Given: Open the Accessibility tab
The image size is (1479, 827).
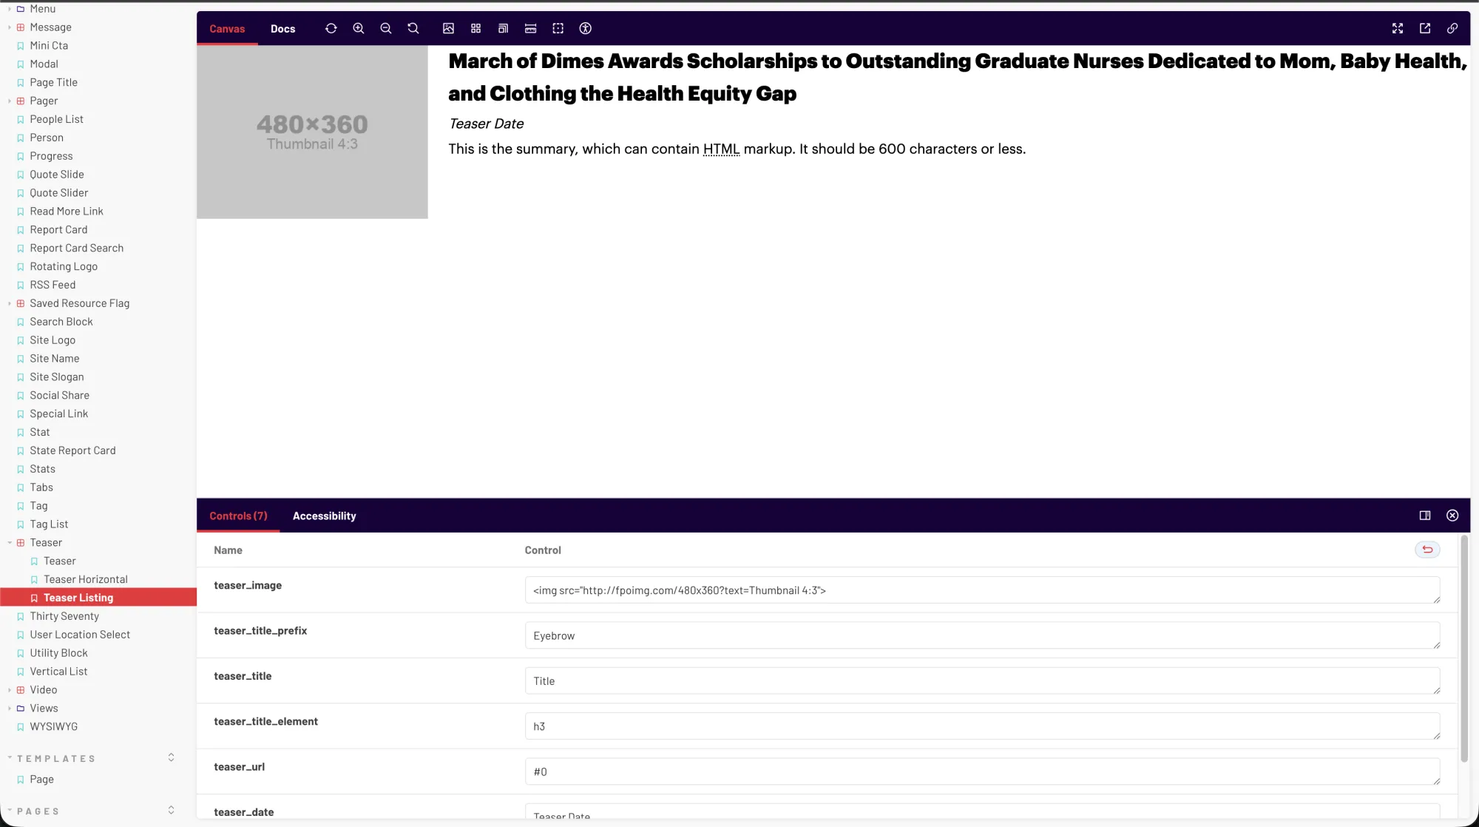Looking at the screenshot, I should click(324, 516).
